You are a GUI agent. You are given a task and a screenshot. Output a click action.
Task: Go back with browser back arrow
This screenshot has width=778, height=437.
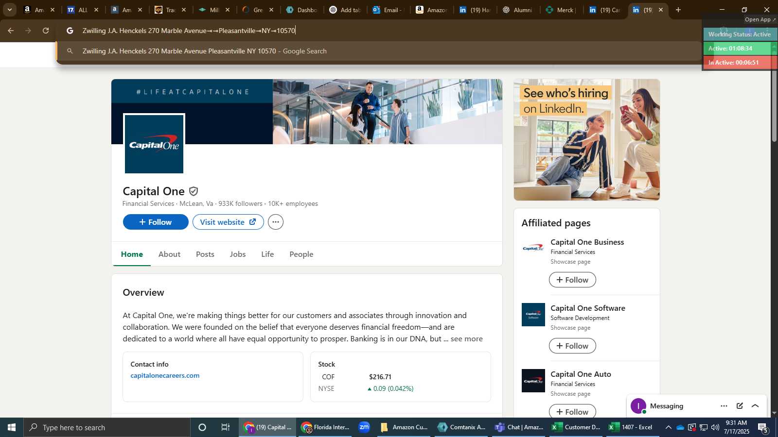coord(11,31)
